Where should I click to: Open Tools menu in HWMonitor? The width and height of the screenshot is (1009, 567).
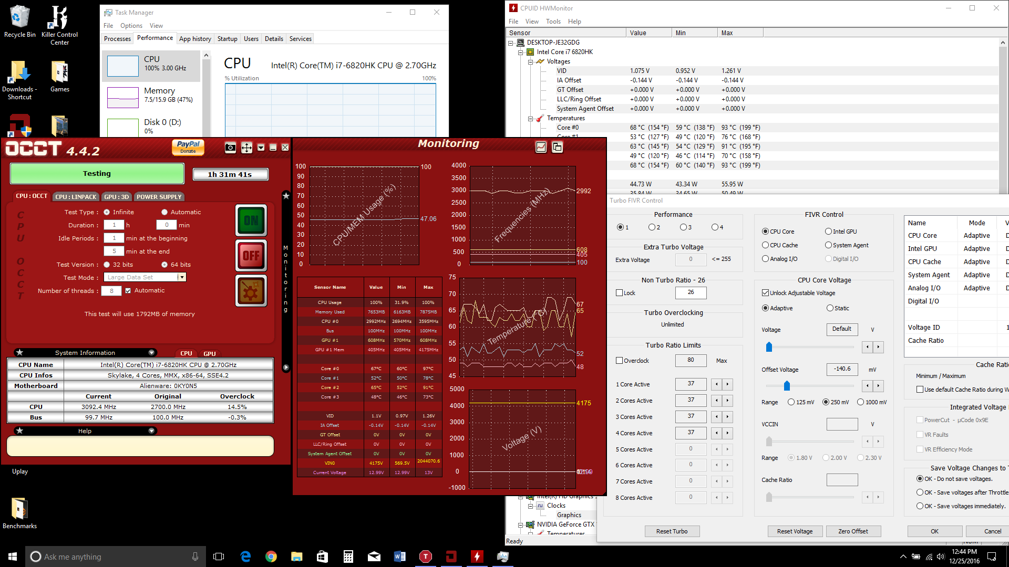click(x=553, y=22)
